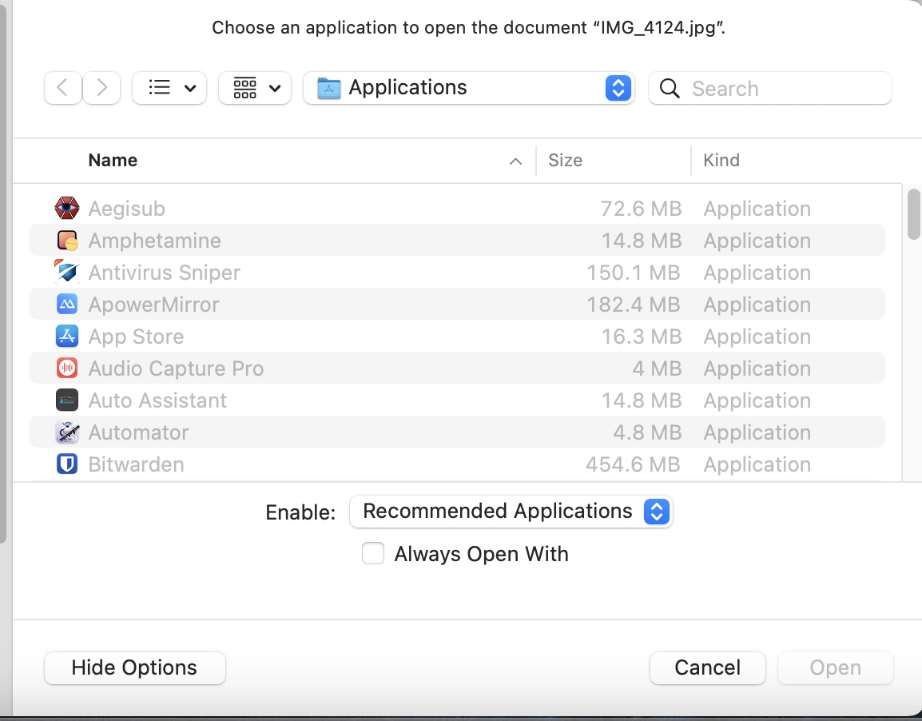Sort by the Name column header
Viewport: 922px width, 721px height.
point(113,161)
